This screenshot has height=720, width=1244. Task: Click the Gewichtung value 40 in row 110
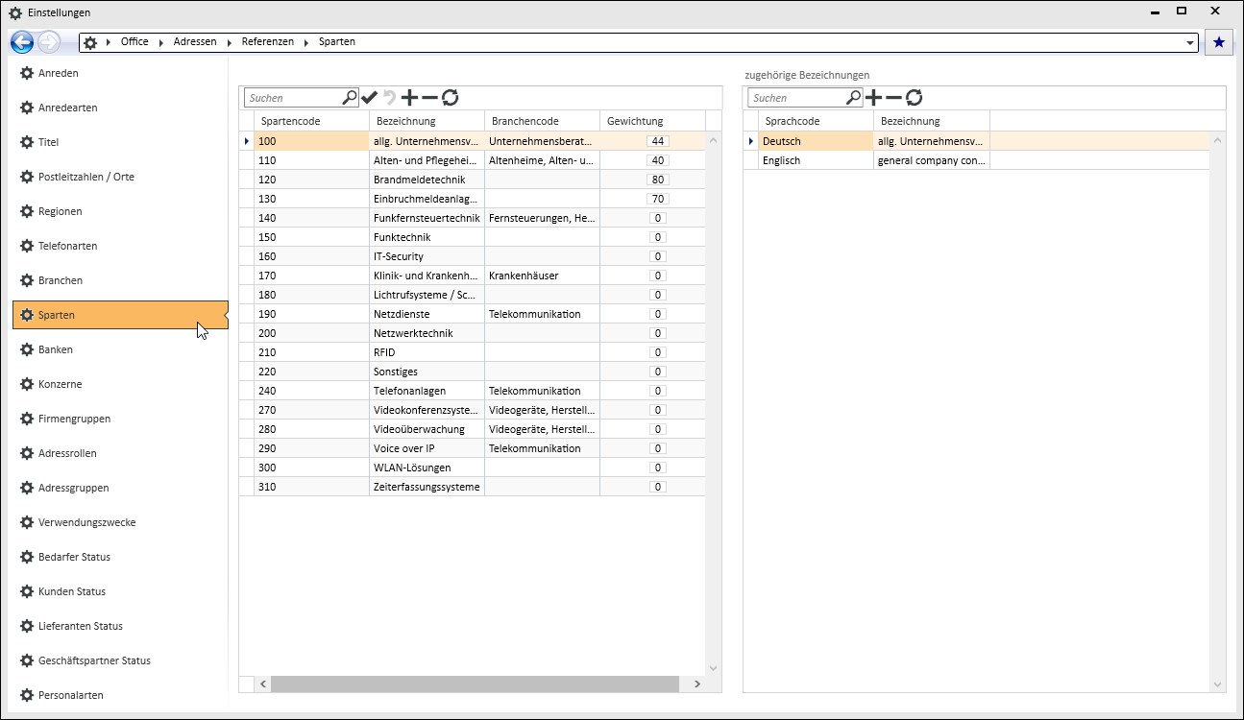658,160
